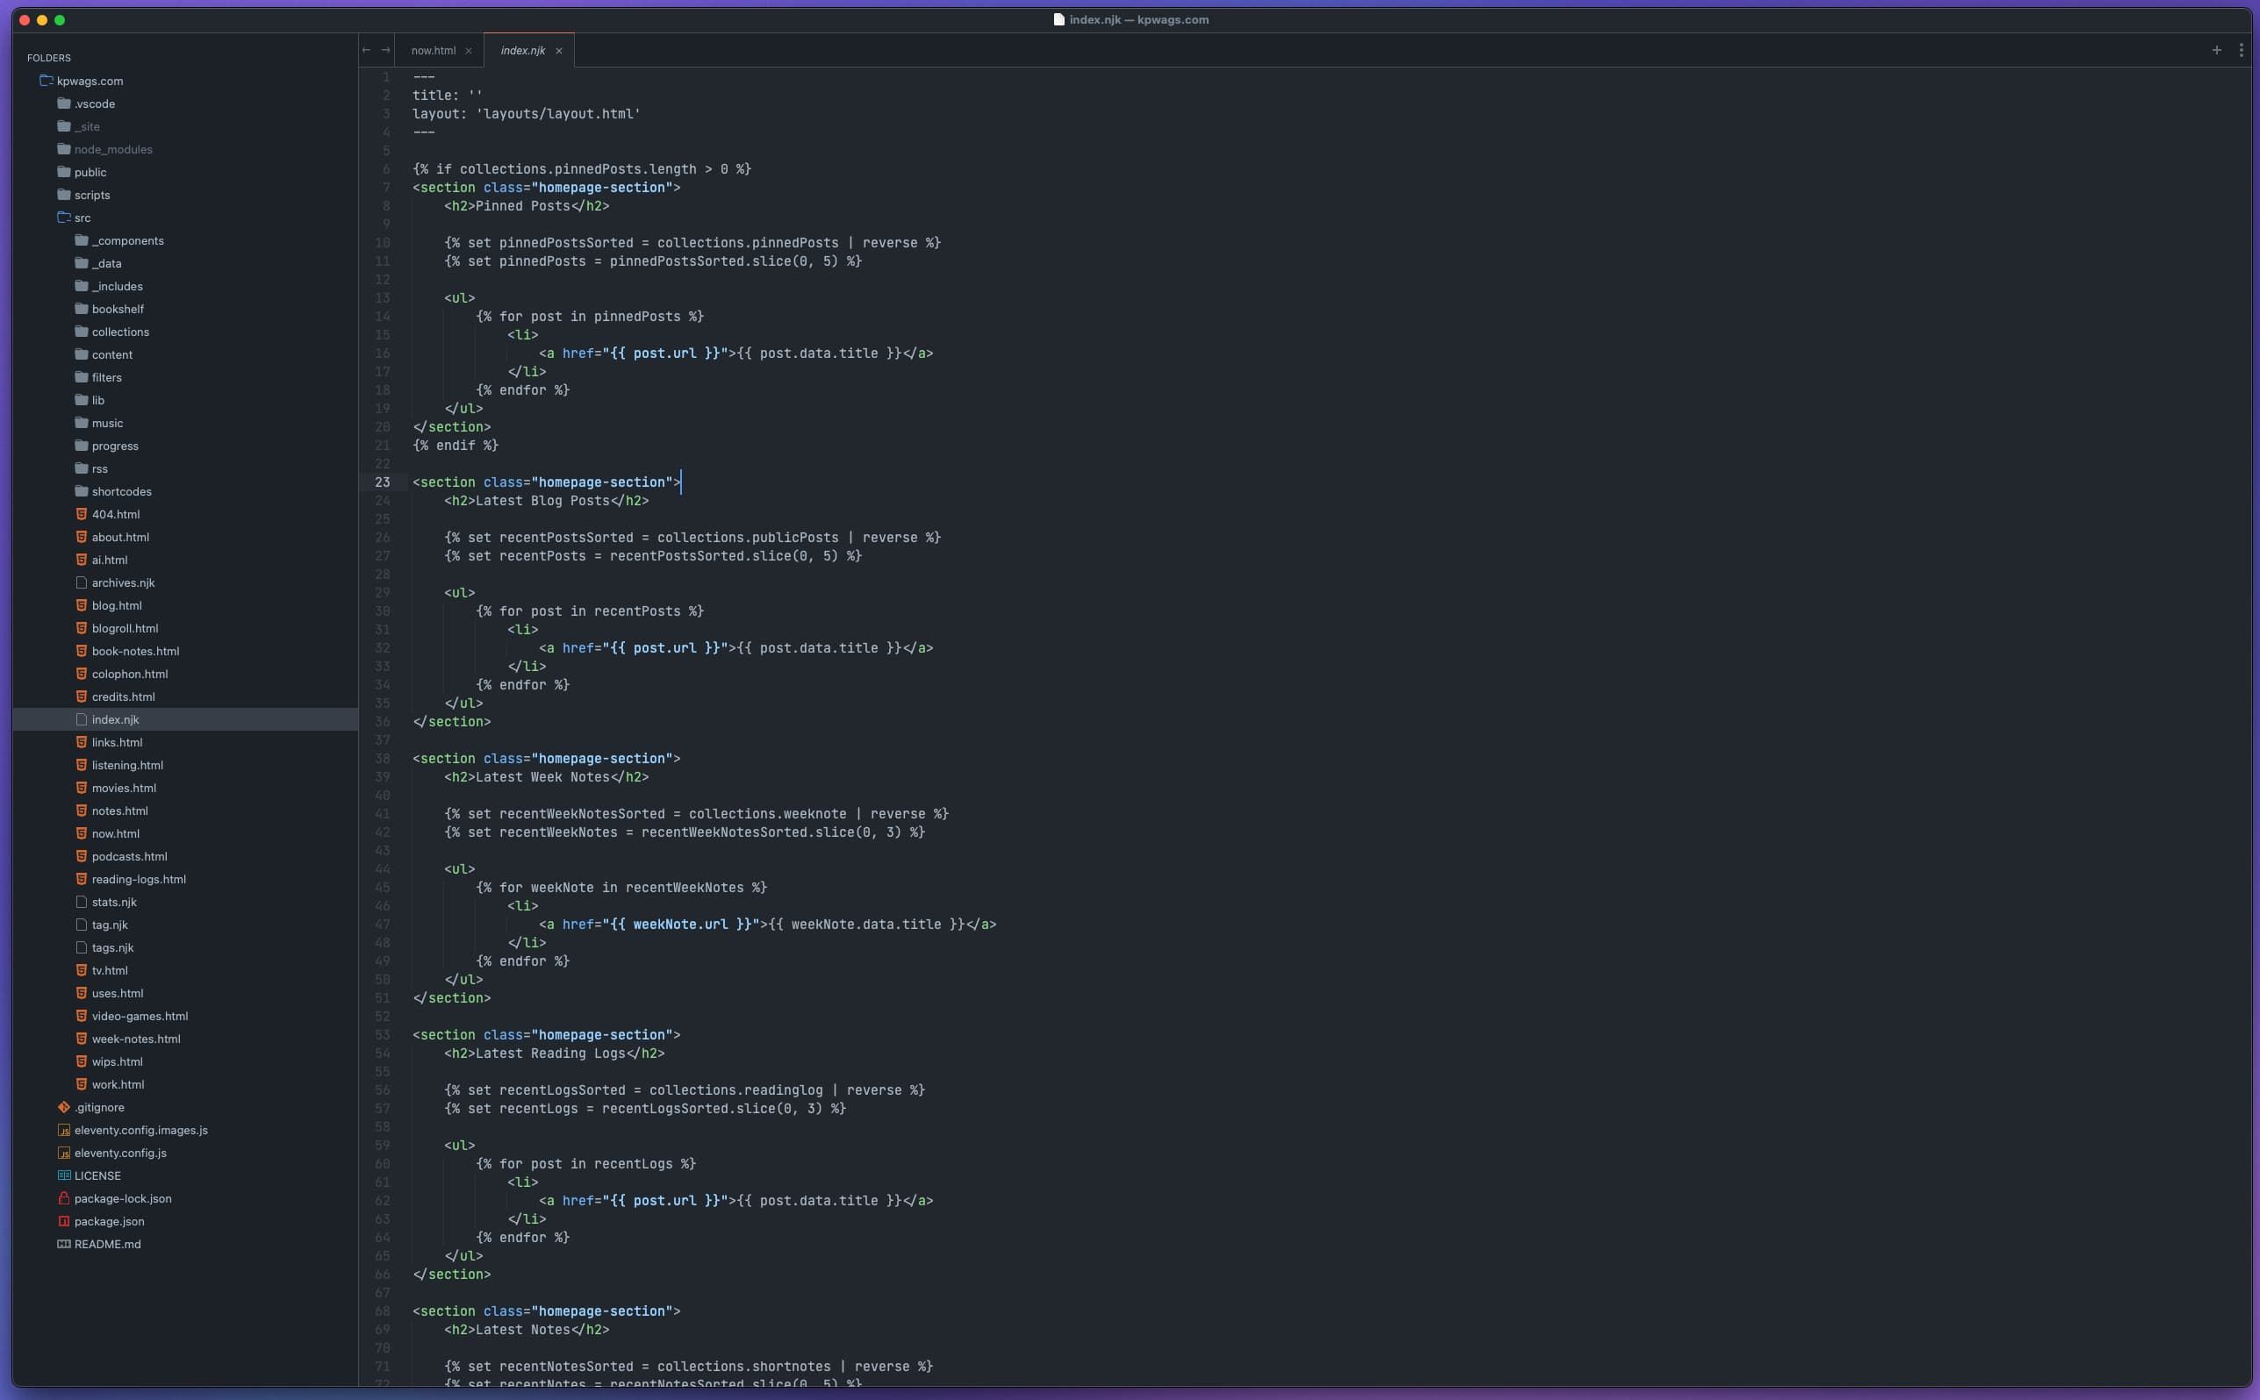The image size is (2260, 1400).
Task: Close the now.html tab
Action: (x=470, y=51)
